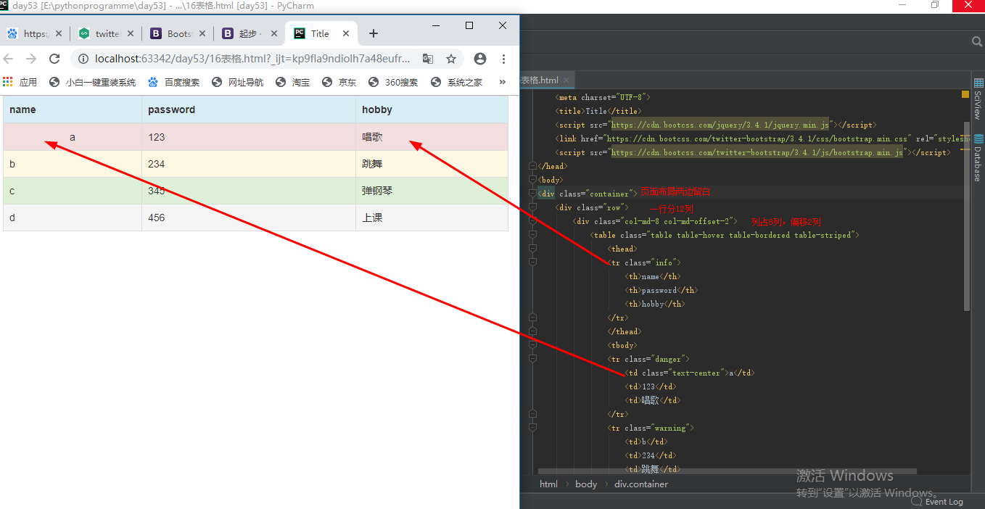Bookmark this page with the star icon
This screenshot has width=985, height=509.
(x=451, y=59)
